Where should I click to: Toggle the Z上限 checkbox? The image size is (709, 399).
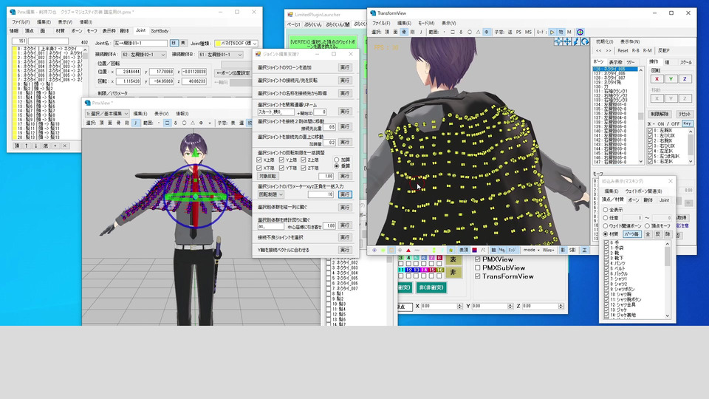pos(304,160)
